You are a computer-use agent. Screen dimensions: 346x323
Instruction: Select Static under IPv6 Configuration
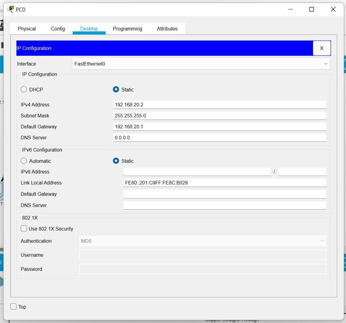(116, 161)
